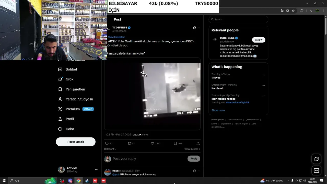Click the Postalamak post button
Screen dimensions: 327x184
(x=76, y=142)
